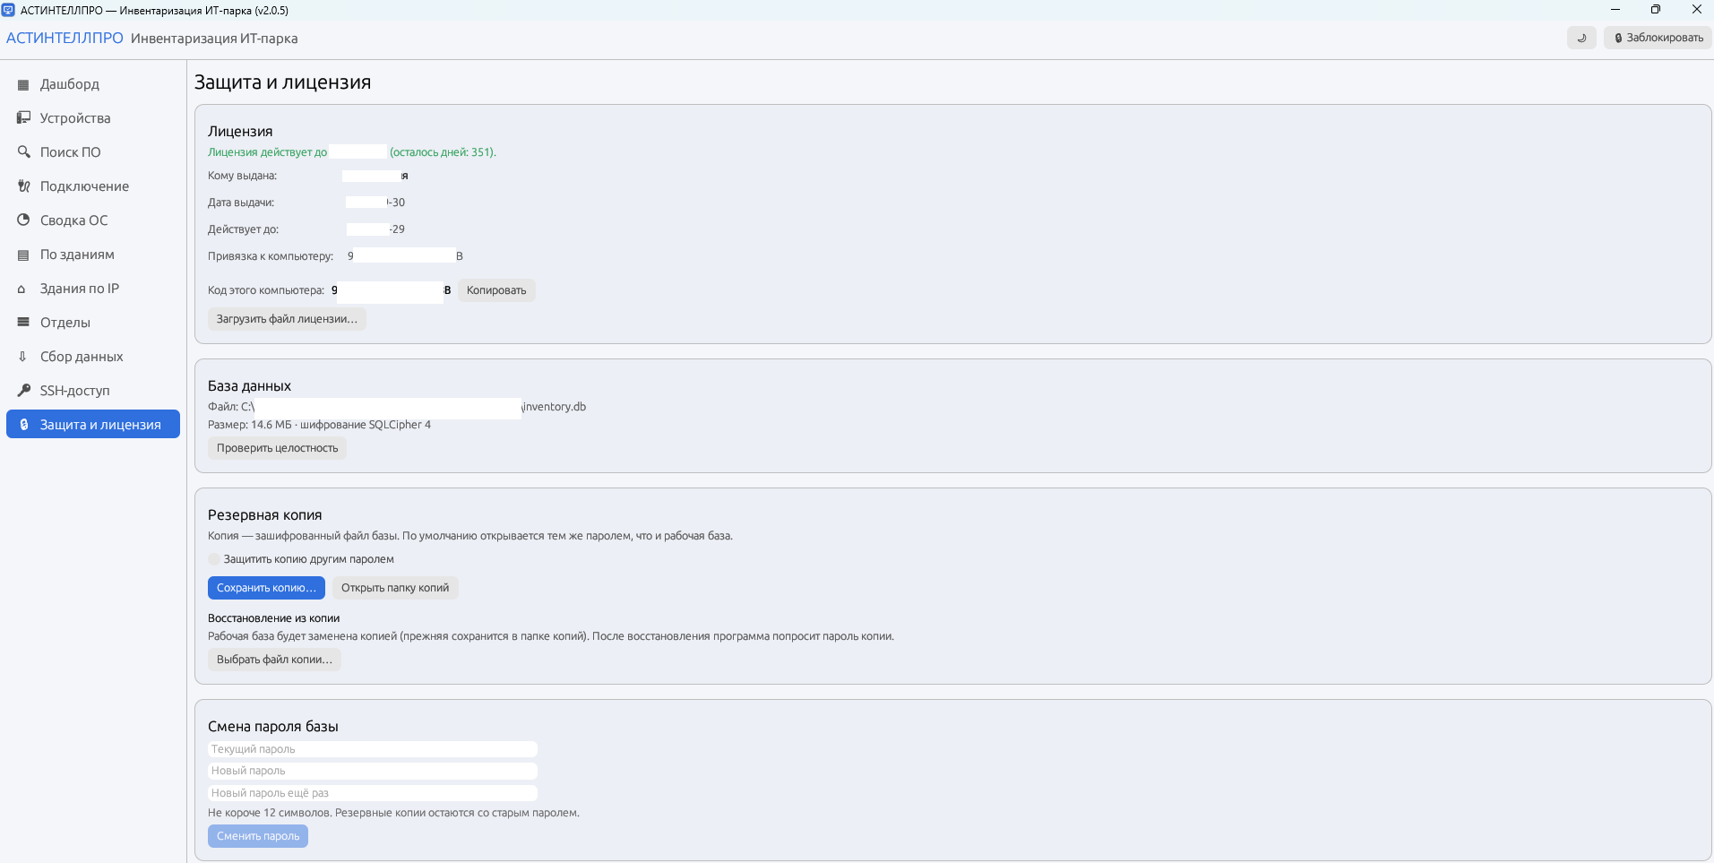Click the Сменить пароль button
The width and height of the screenshot is (1714, 863).
point(258,836)
